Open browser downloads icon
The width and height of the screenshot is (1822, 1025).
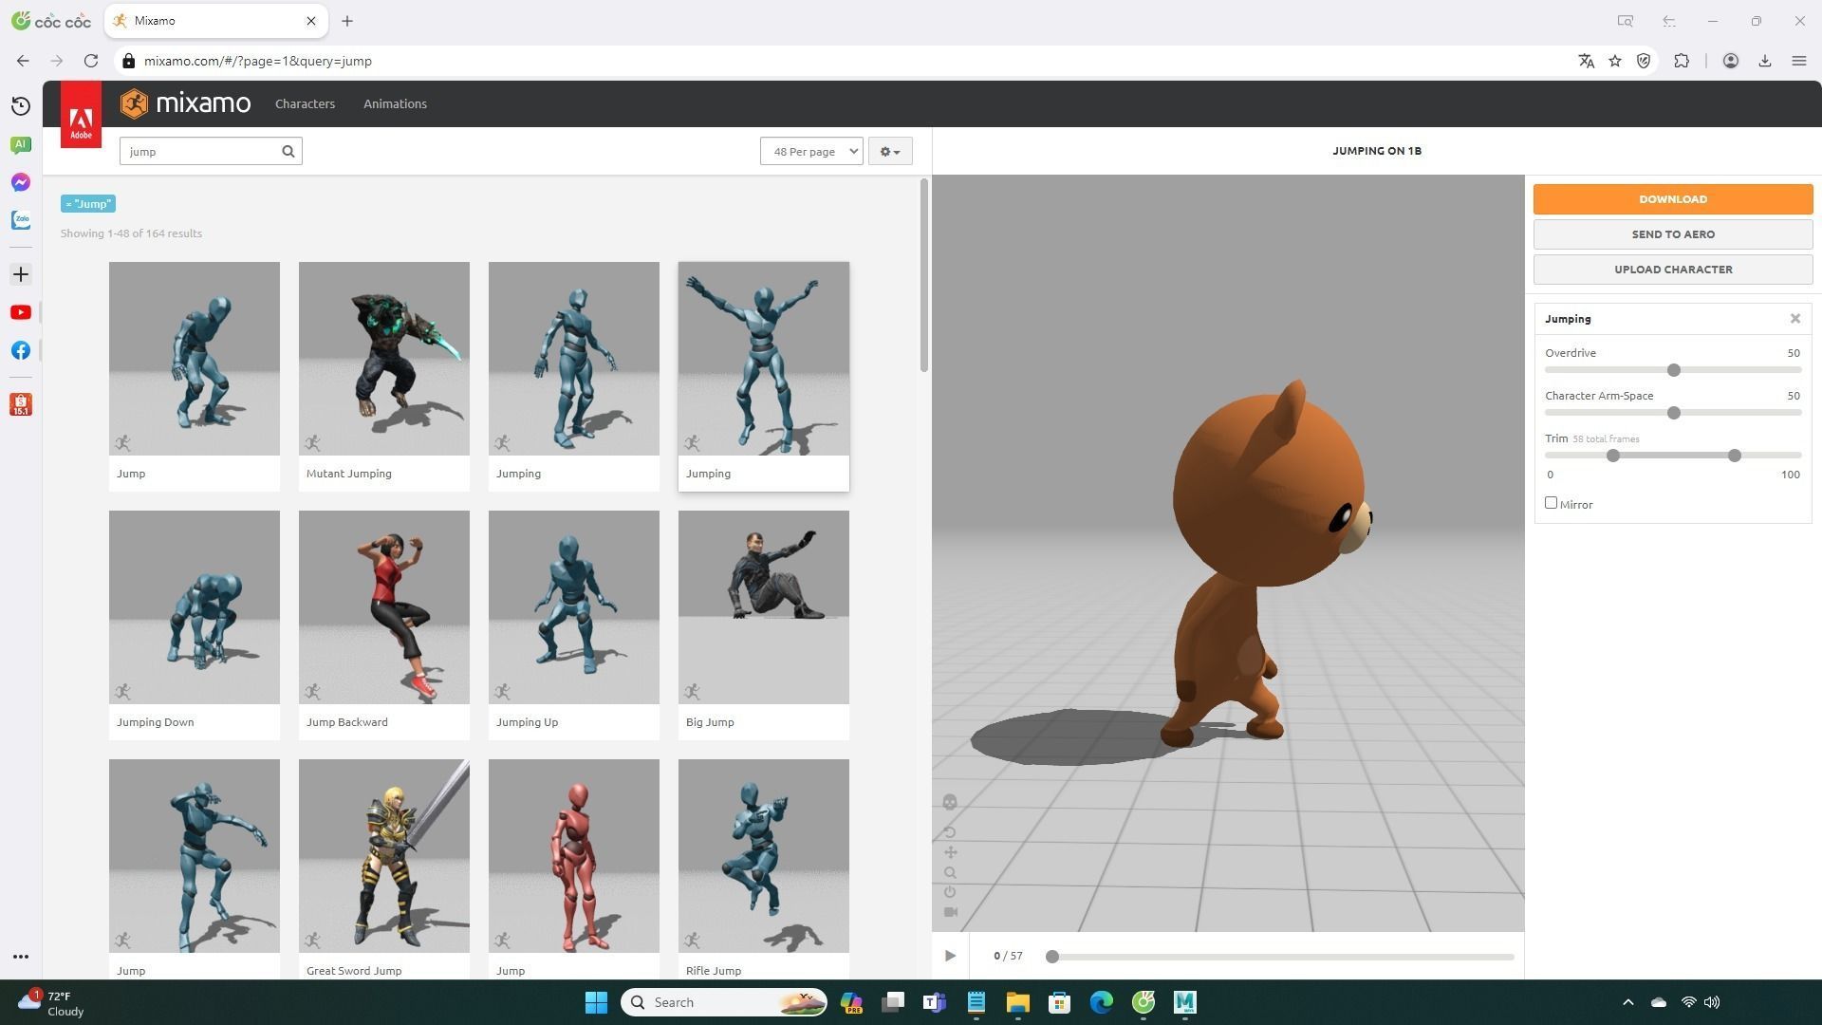pos(1765,61)
